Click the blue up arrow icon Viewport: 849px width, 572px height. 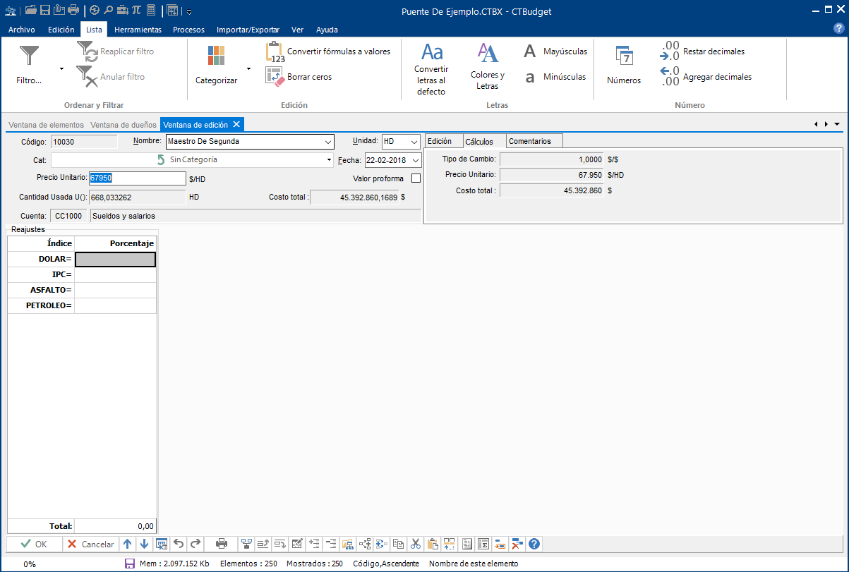coord(127,544)
